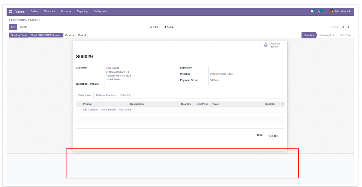Open the conversations chat icon
The width and height of the screenshot is (362, 187).
pyautogui.click(x=313, y=11)
